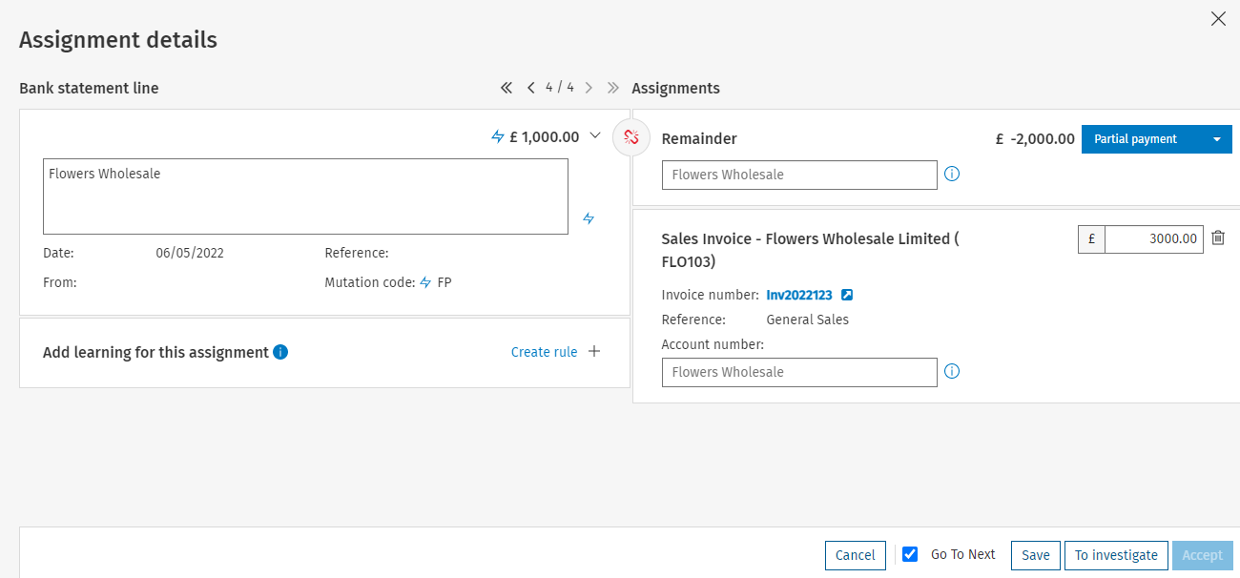Viewport: 1240px width, 578px height.
Task: Click the date value 06/05/2022
Action: coord(190,253)
